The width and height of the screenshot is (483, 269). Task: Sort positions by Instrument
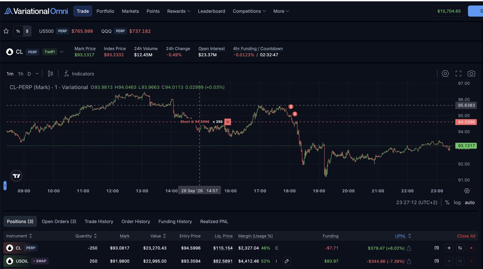coord(19,236)
